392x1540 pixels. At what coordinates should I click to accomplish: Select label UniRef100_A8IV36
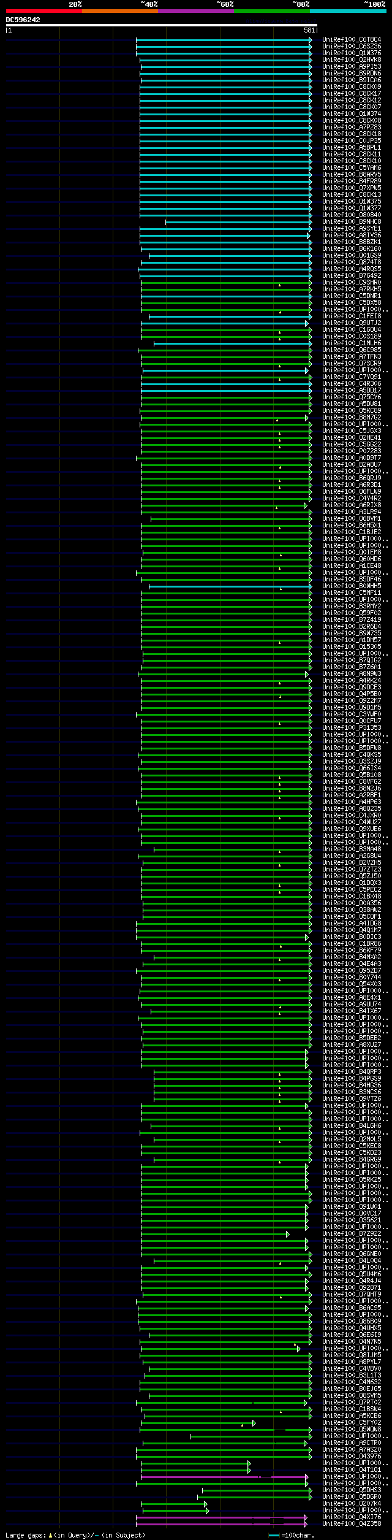coord(352,235)
